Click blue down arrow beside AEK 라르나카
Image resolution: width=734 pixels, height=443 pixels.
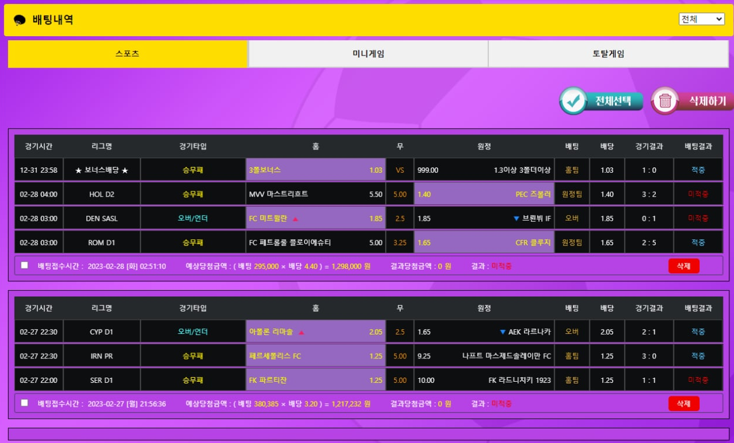pyautogui.click(x=502, y=332)
